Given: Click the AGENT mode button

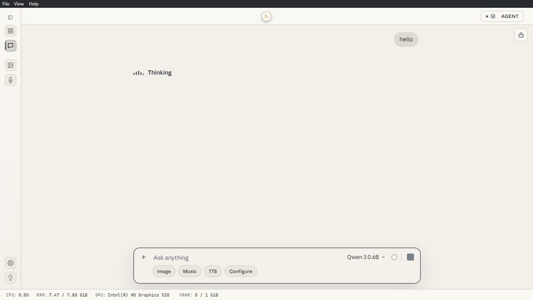Looking at the screenshot, I should [x=502, y=17].
